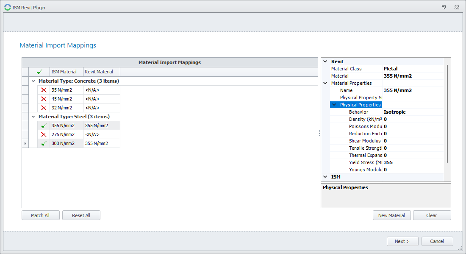This screenshot has width=466, height=254.
Task: Collapse the Revit property section
Action: pyautogui.click(x=325, y=61)
